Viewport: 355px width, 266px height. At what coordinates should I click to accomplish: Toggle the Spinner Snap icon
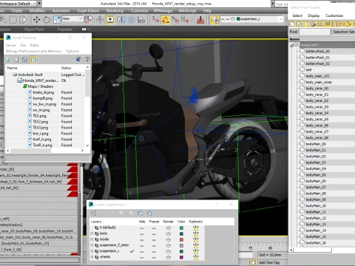point(185,19)
